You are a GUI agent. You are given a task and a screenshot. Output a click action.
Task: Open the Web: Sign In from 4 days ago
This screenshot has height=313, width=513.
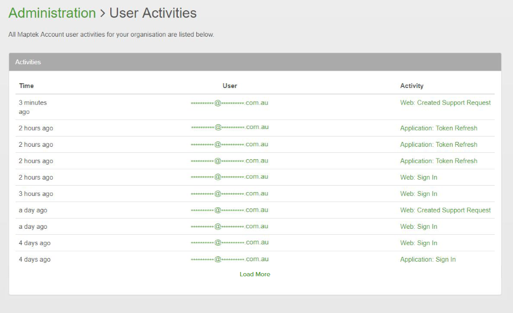(418, 243)
